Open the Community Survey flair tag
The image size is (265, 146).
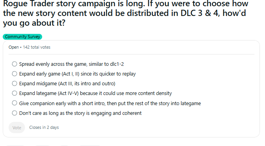pyautogui.click(x=22, y=37)
